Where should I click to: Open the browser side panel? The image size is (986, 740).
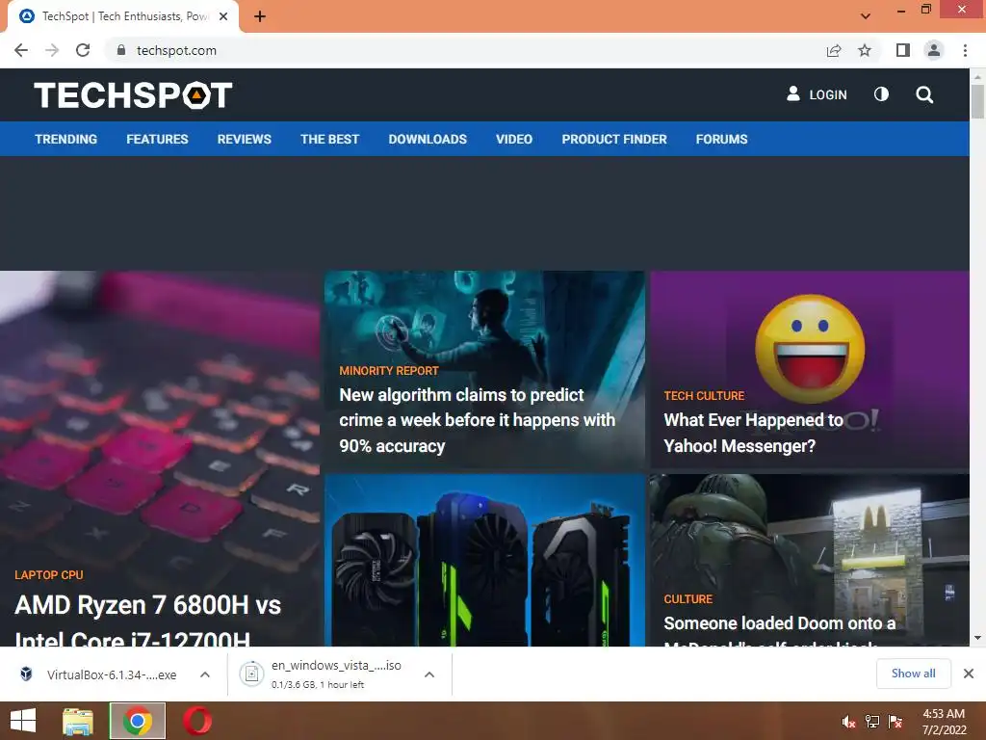tap(903, 50)
